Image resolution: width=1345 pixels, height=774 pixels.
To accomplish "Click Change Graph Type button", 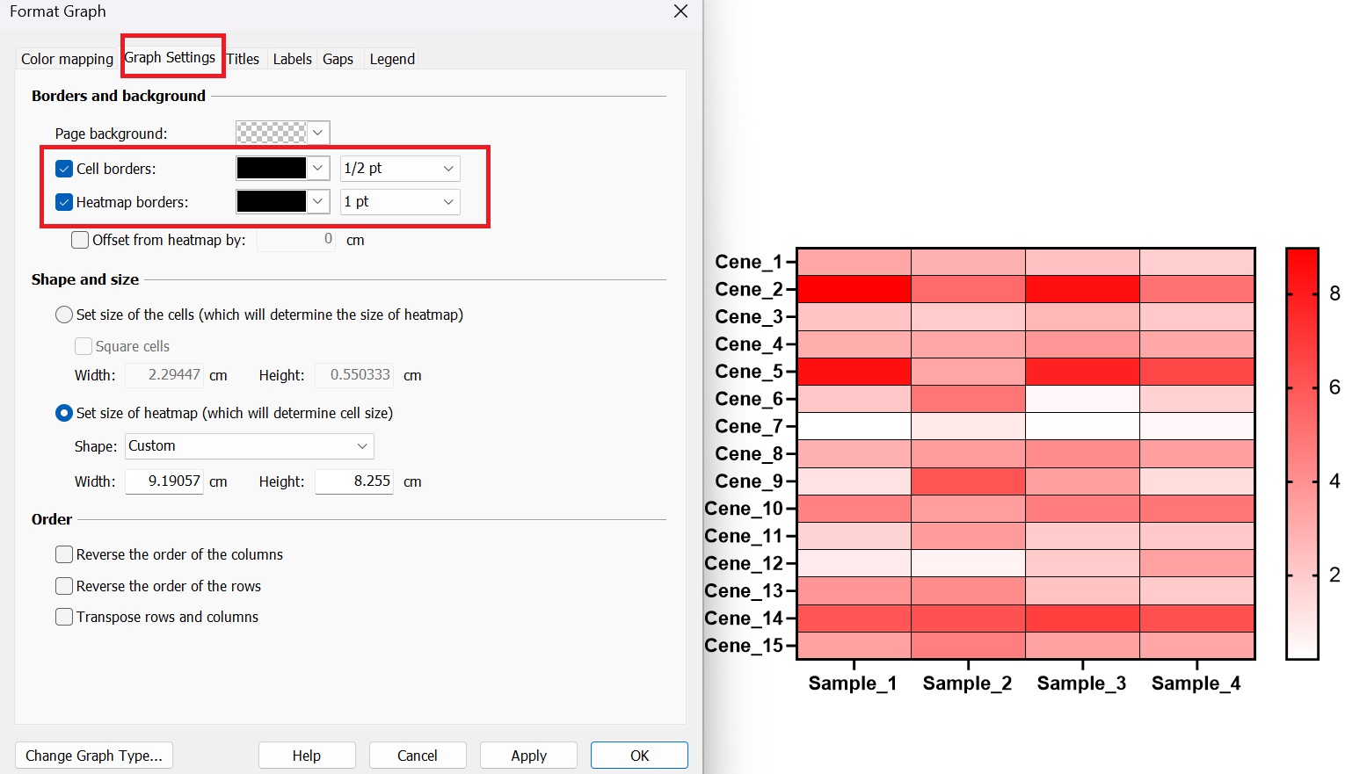I will pos(94,756).
